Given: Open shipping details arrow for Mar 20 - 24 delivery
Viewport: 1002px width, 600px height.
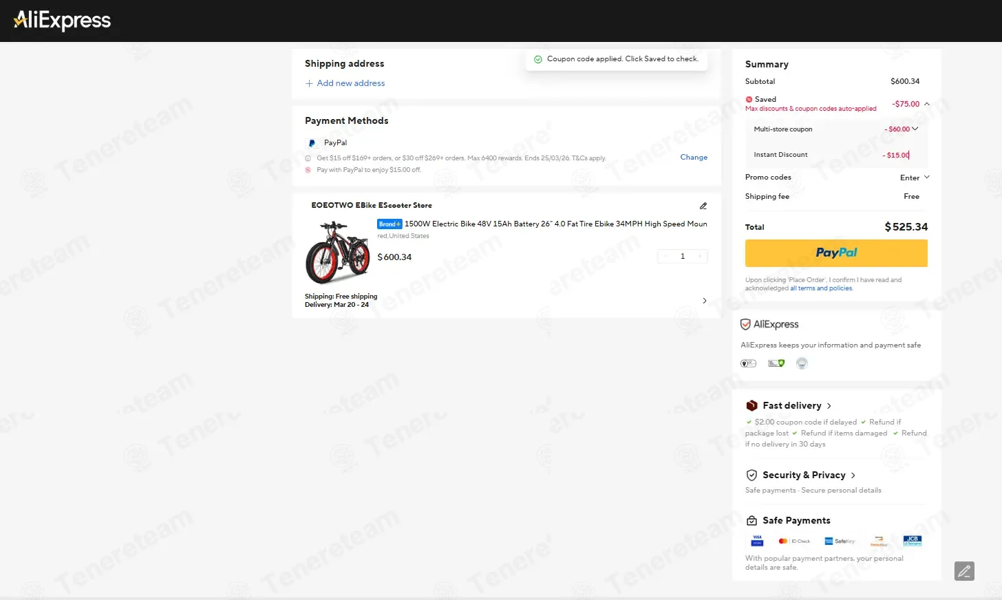Looking at the screenshot, I should 704,301.
